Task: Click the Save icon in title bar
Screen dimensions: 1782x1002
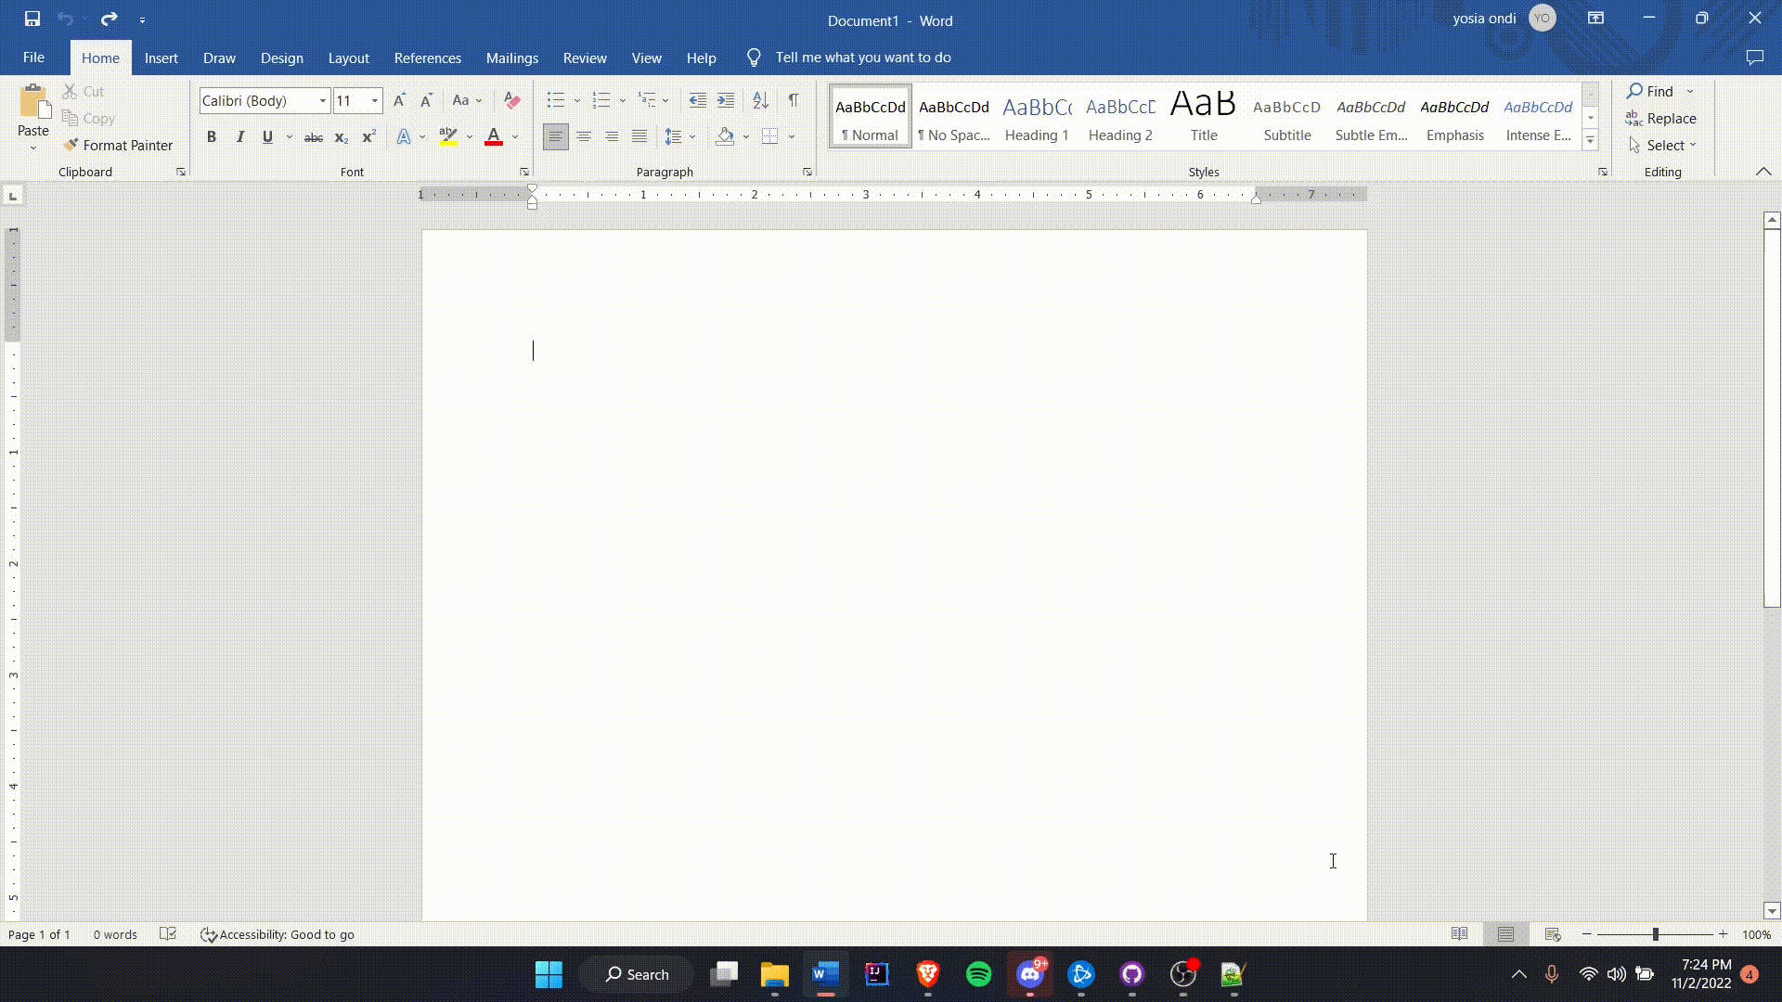Action: coord(32,19)
